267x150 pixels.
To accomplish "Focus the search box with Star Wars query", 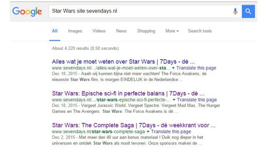I will click(140, 11).
